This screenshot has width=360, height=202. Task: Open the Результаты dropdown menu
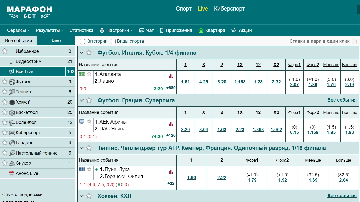click(x=49, y=30)
